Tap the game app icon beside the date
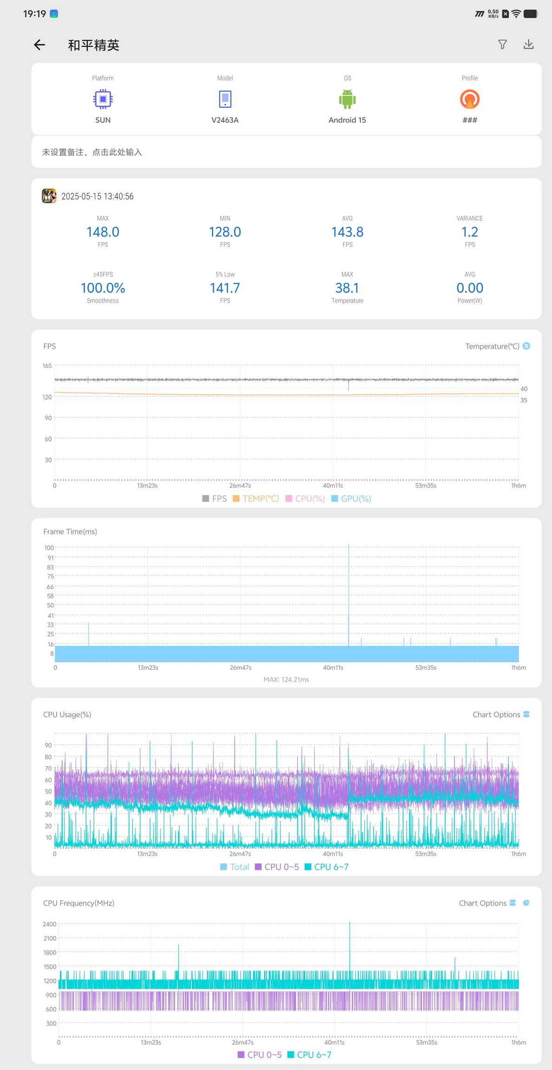The height and width of the screenshot is (1070, 552). 49,196
